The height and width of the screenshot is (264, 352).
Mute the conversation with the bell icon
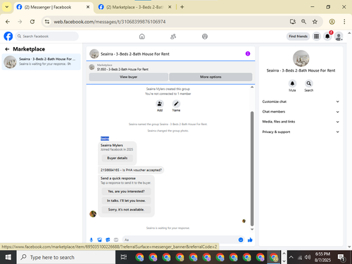[x=292, y=84]
